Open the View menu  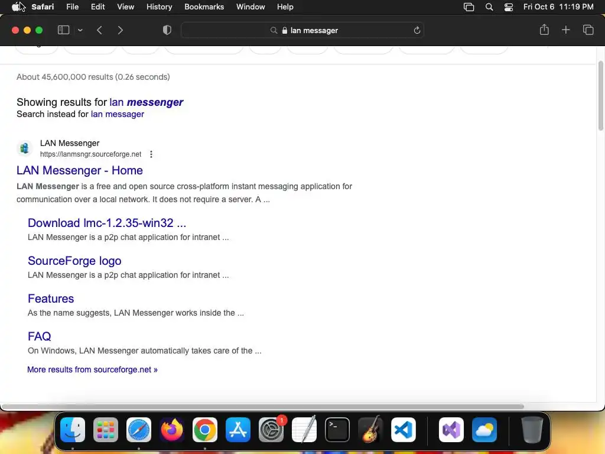[125, 7]
